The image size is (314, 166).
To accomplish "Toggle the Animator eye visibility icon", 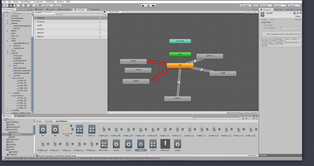I will pos(105,12).
